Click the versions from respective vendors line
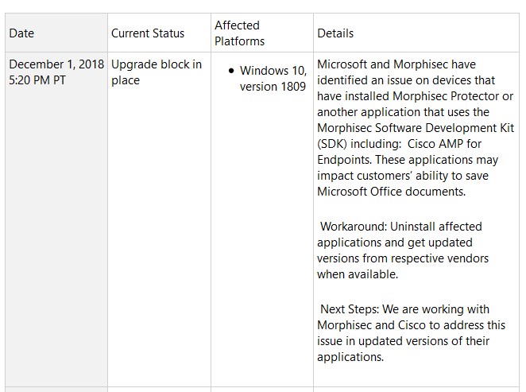Image resolution: width=526 pixels, height=392 pixels. [x=403, y=258]
